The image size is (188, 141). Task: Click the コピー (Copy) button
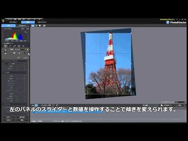click(9, 117)
